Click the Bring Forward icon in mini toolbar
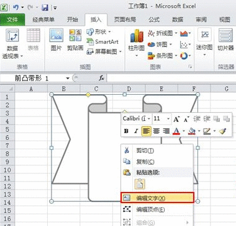 [217, 119]
